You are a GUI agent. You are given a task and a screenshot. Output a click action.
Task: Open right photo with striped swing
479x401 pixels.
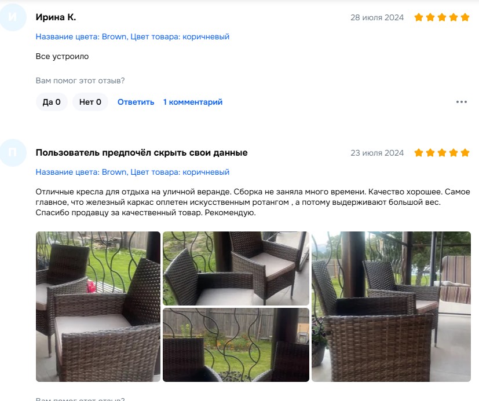coord(391,307)
